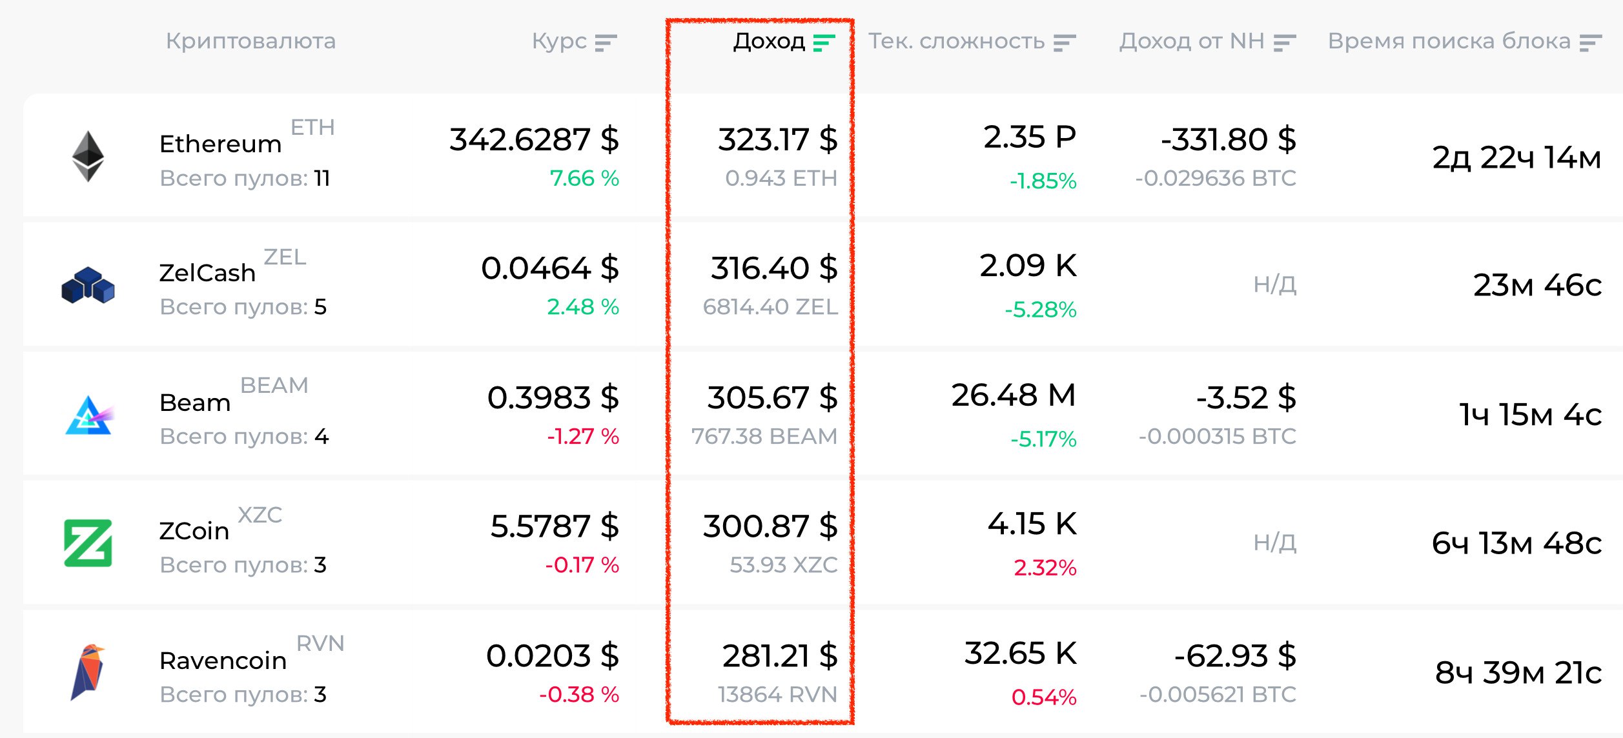
Task: Click the Ethereum coin logo
Action: point(88,156)
